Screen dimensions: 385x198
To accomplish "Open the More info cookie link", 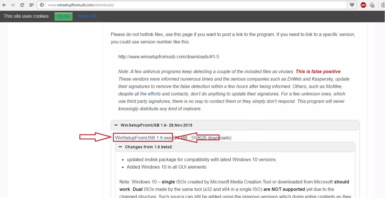I will tap(87, 16).
